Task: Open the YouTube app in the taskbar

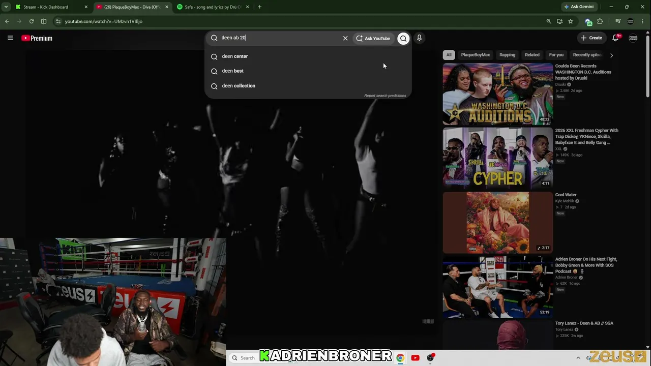Action: pyautogui.click(x=416, y=358)
